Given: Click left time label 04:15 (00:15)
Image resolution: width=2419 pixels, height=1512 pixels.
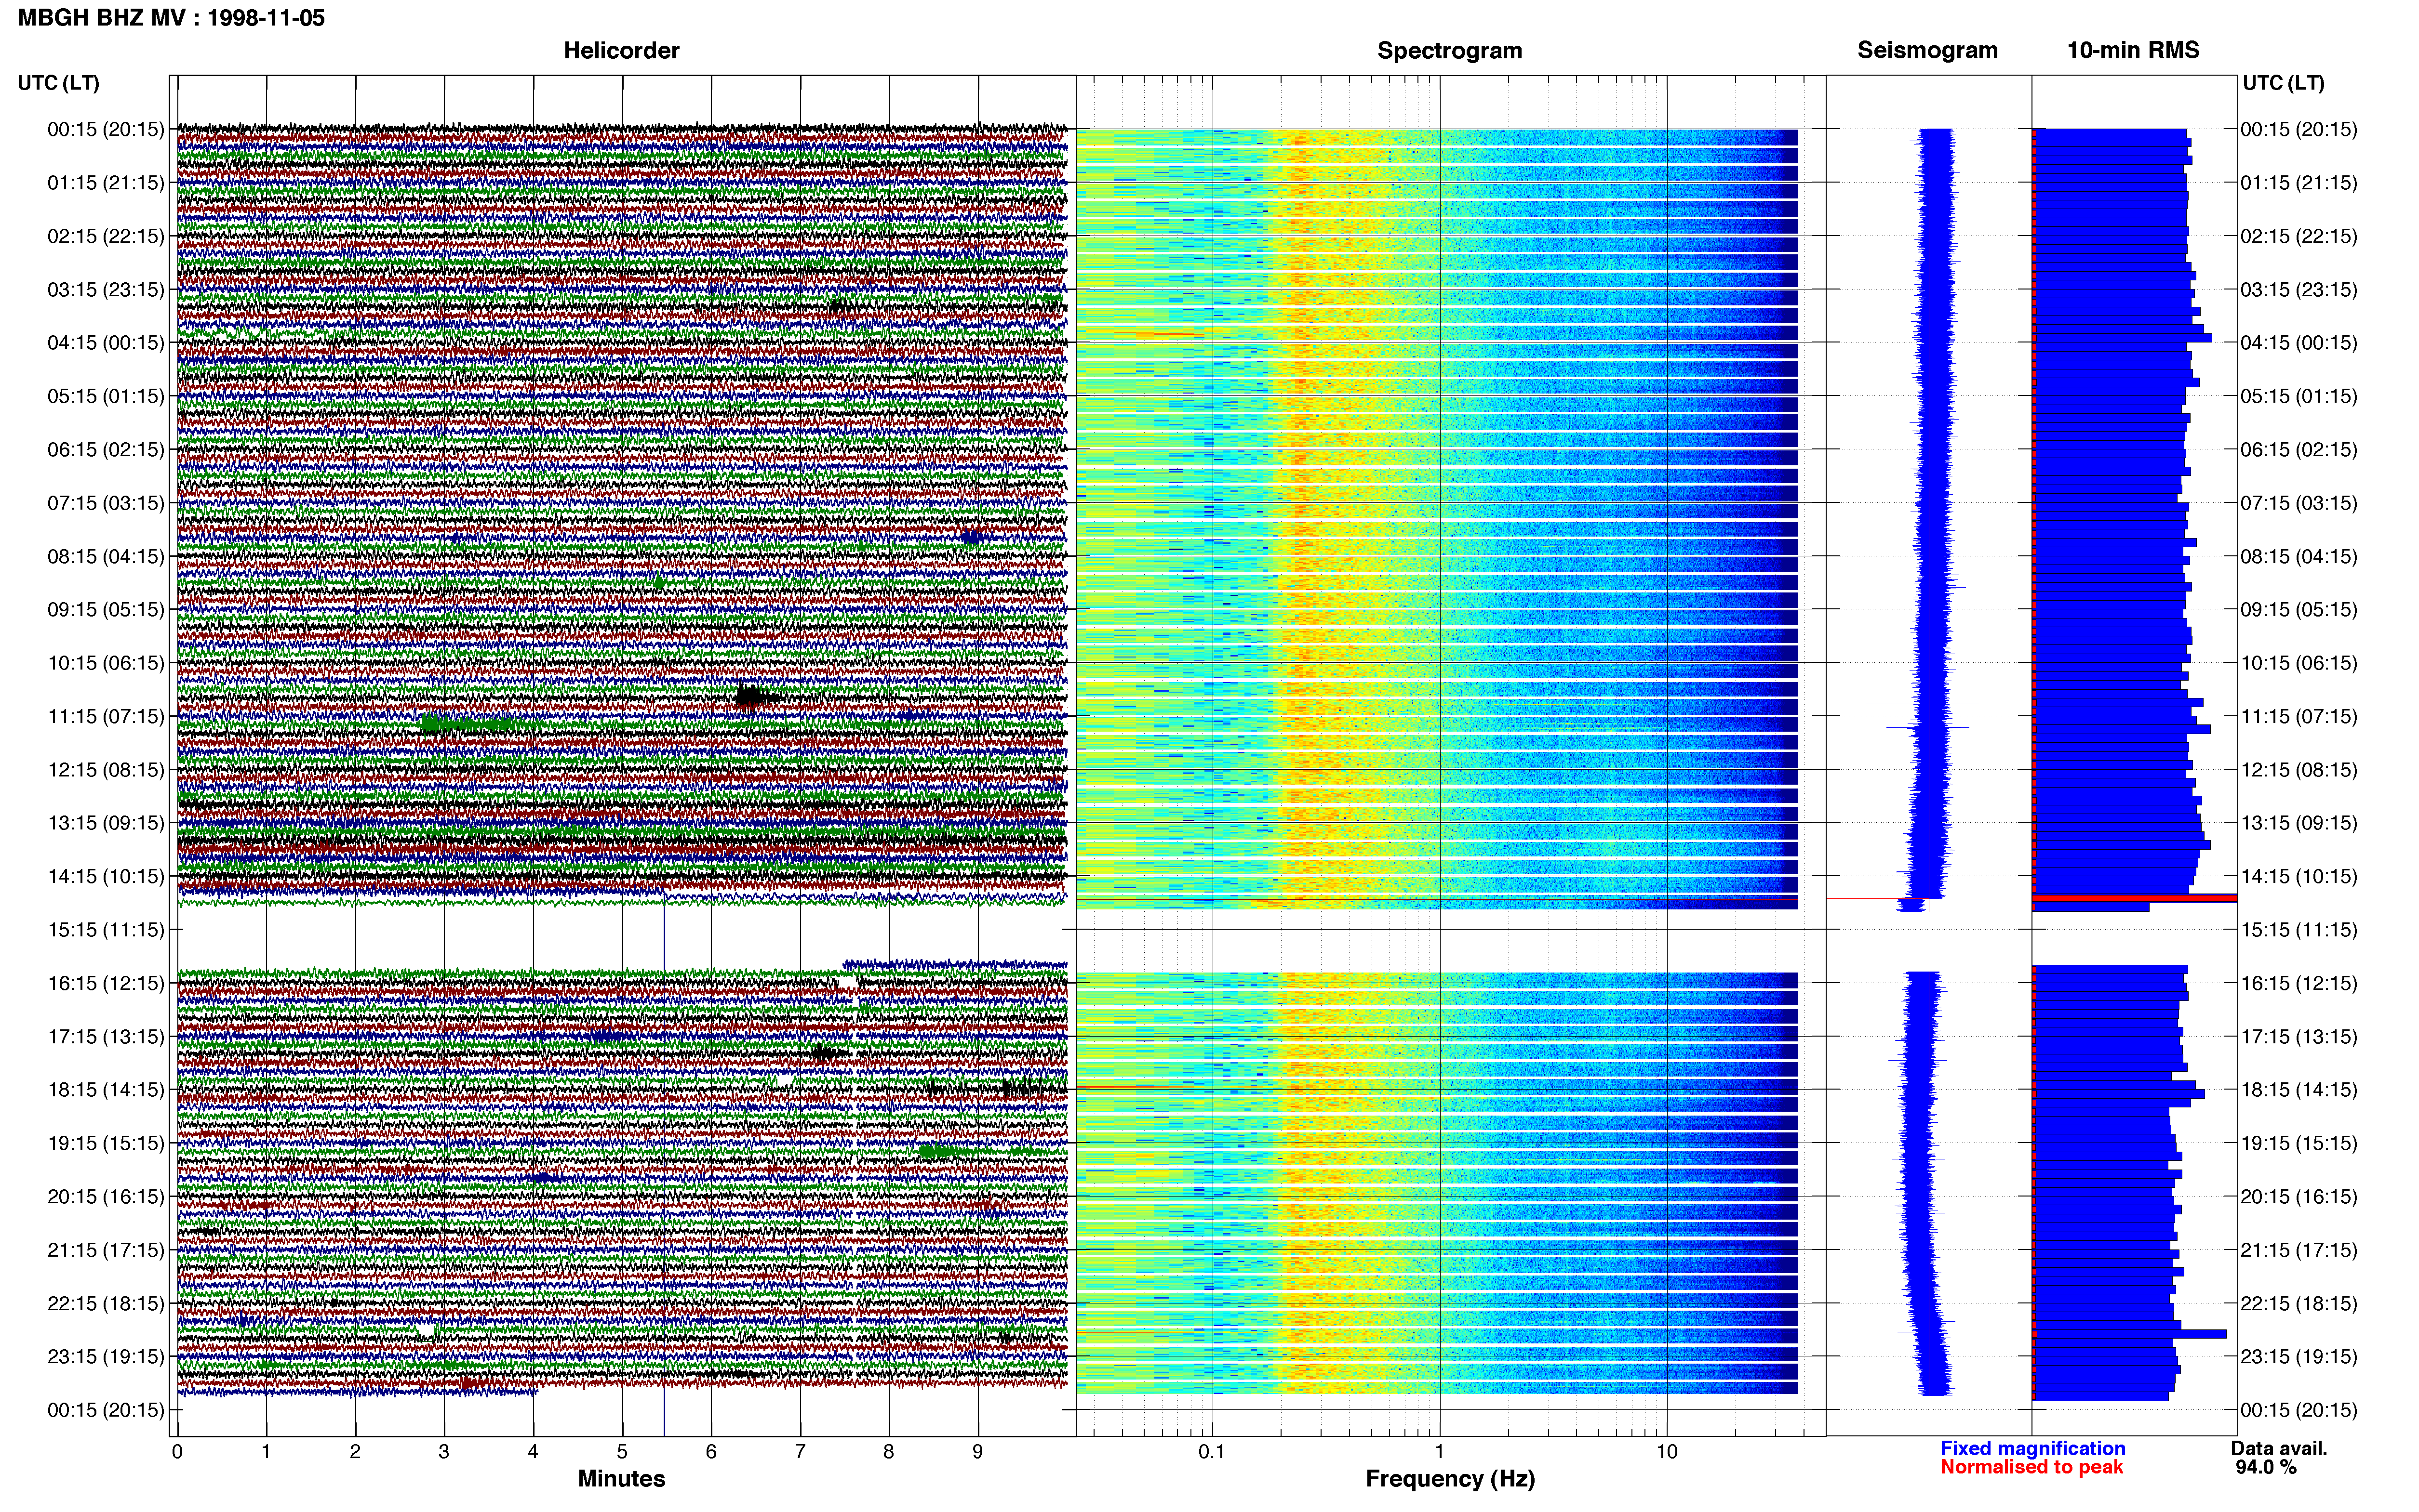Looking at the screenshot, I should point(105,343).
